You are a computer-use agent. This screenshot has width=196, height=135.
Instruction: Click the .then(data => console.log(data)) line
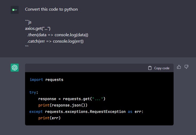58,35
